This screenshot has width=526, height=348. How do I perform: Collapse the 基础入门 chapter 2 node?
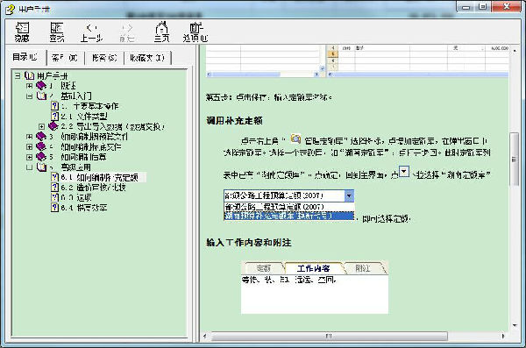click(x=30, y=96)
